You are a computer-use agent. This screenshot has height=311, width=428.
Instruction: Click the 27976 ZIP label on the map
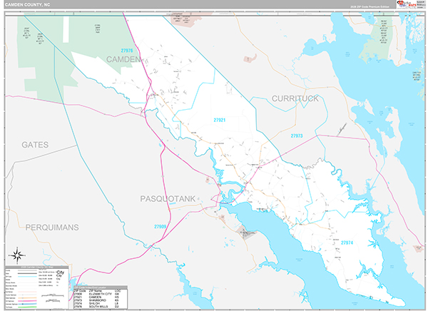click(x=127, y=51)
